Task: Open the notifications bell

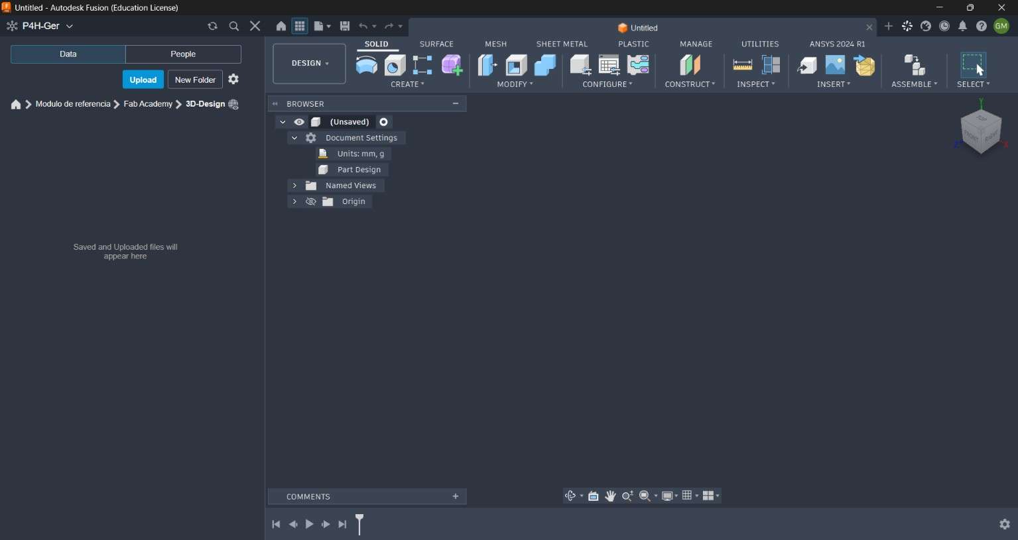Action: [963, 27]
